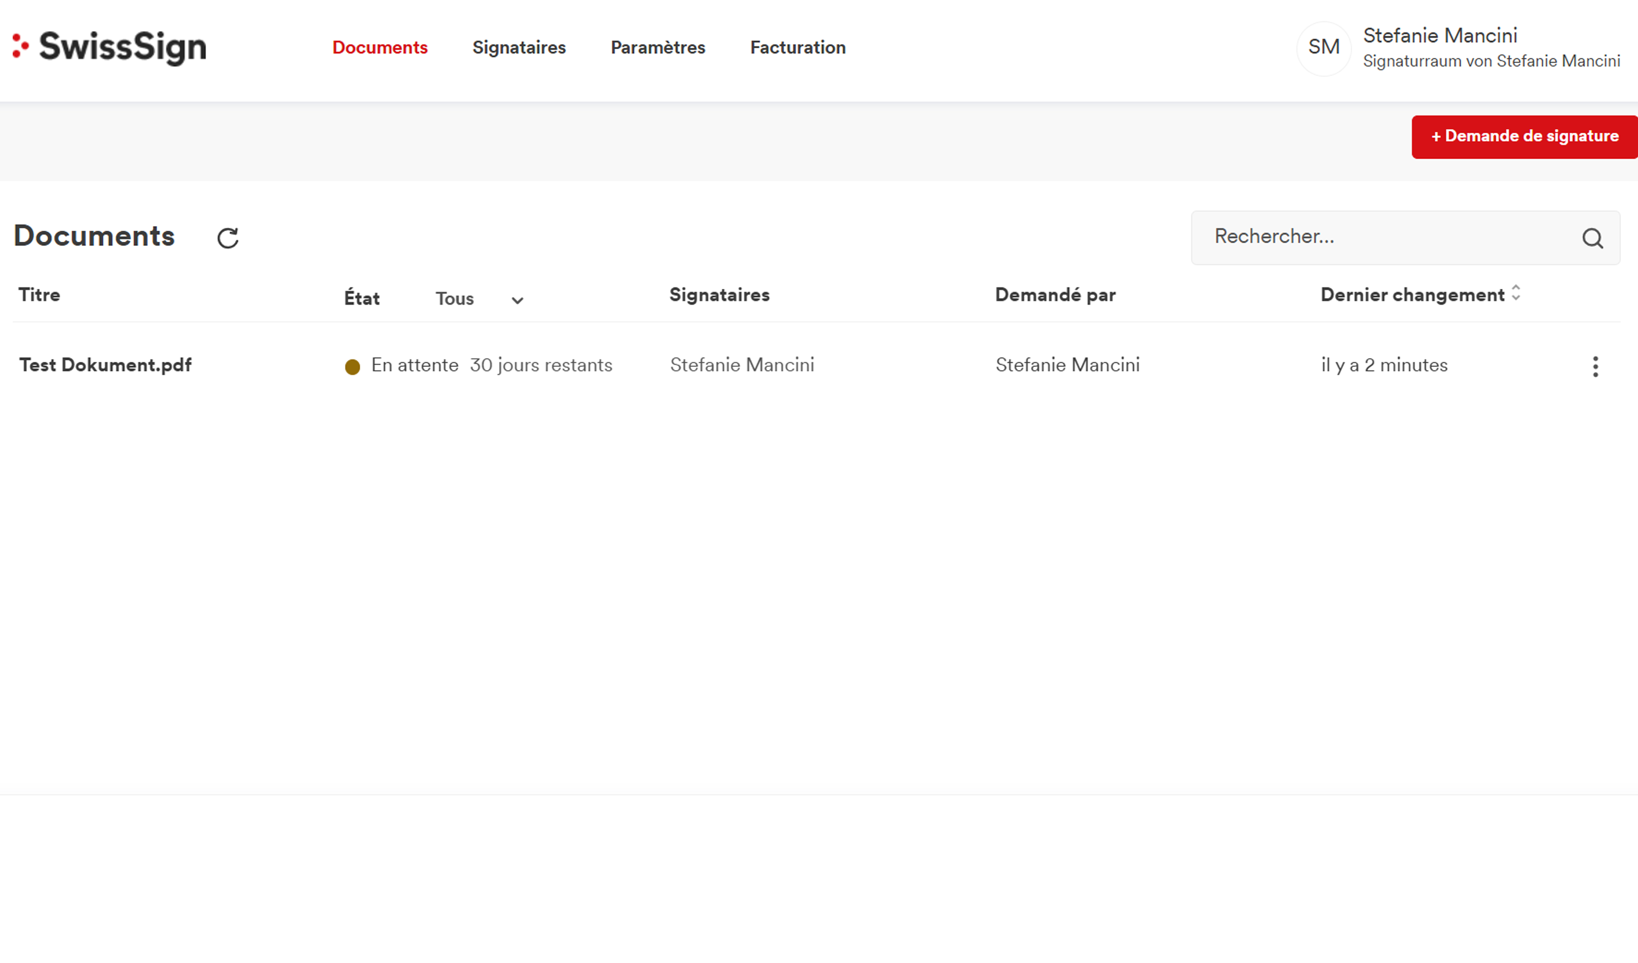Click the Dernier changement sort arrows

coord(1516,292)
